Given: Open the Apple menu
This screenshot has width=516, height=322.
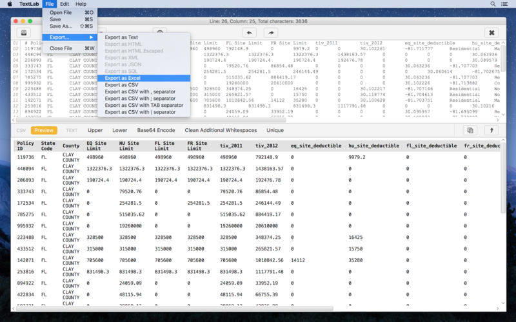Looking at the screenshot, I should pos(10,4).
